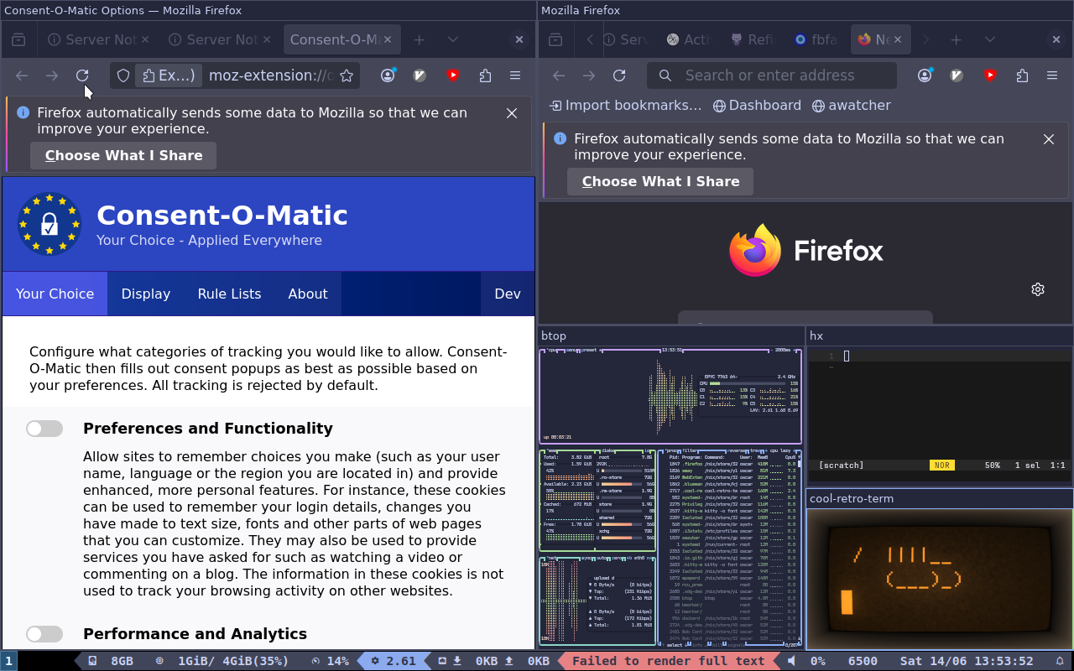Open Import bookmarks link in bookmarks bar

click(626, 106)
